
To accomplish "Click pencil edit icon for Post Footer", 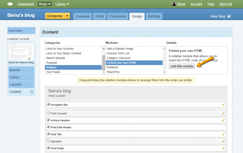I will click(224, 148).
